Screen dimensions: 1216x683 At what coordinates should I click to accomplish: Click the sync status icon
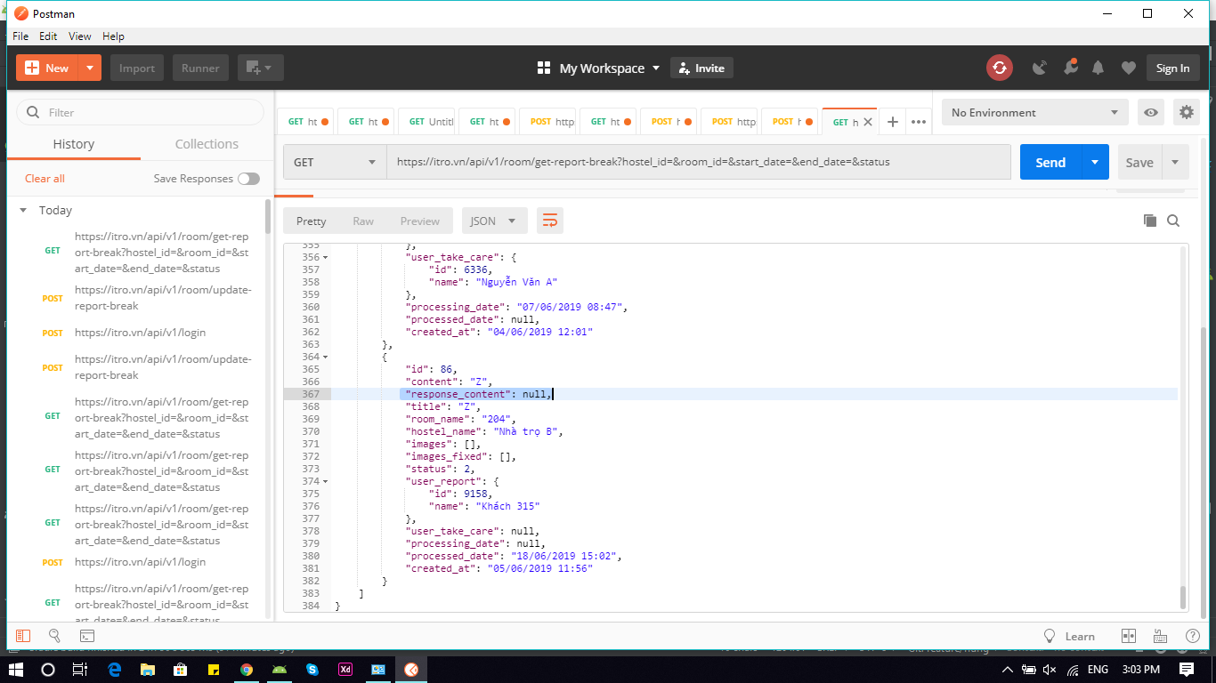(x=999, y=68)
